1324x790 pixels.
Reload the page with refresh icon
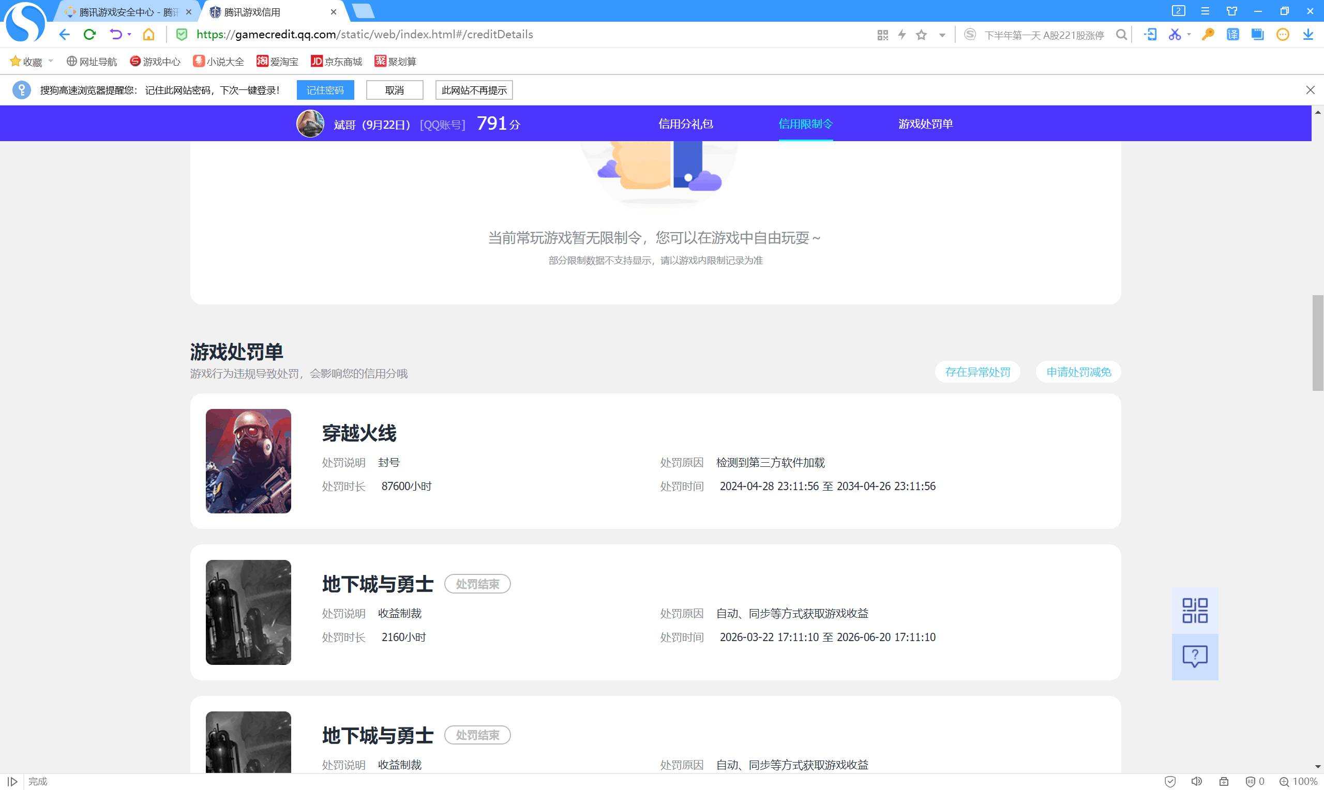click(x=89, y=35)
